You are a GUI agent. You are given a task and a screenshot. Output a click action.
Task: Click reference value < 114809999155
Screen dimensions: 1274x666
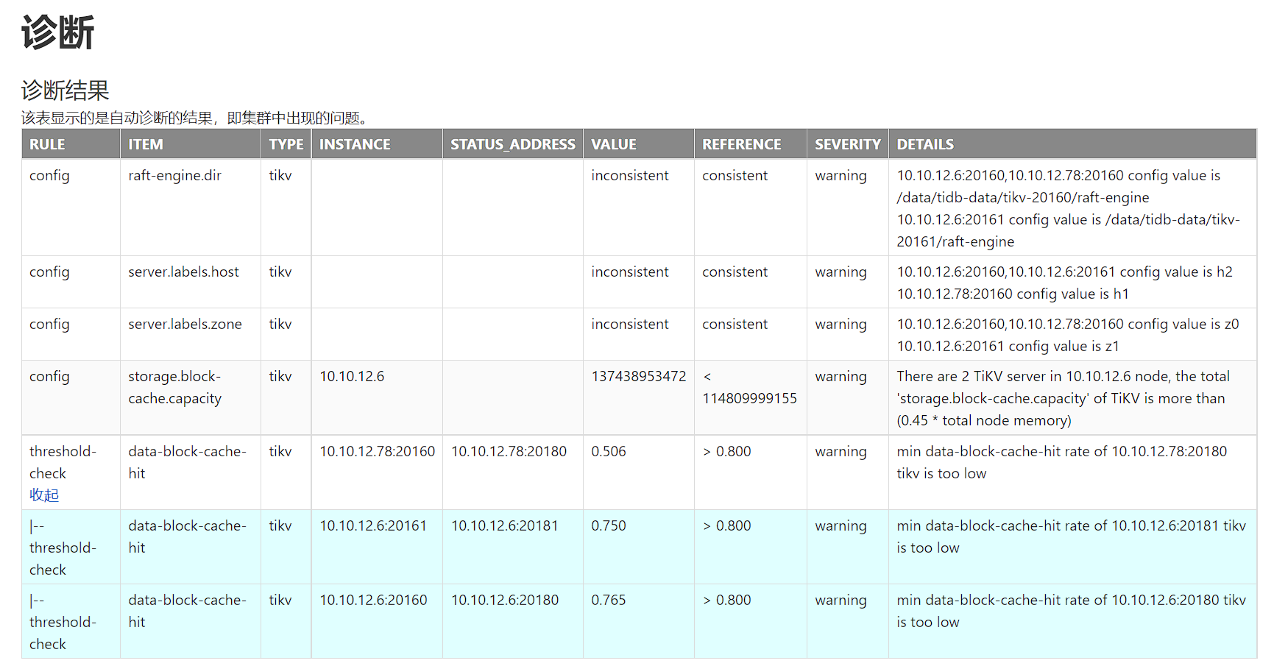749,387
